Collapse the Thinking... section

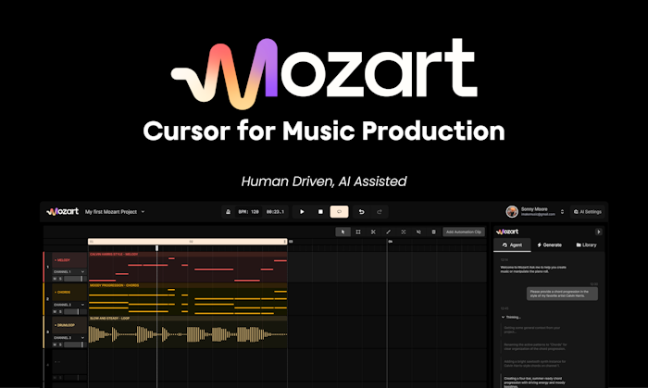(x=511, y=318)
